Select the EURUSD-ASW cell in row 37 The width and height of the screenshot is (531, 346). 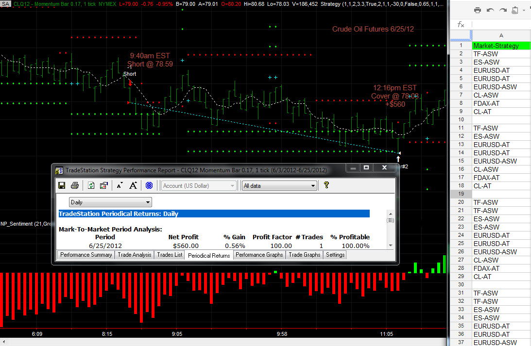[x=501, y=342]
